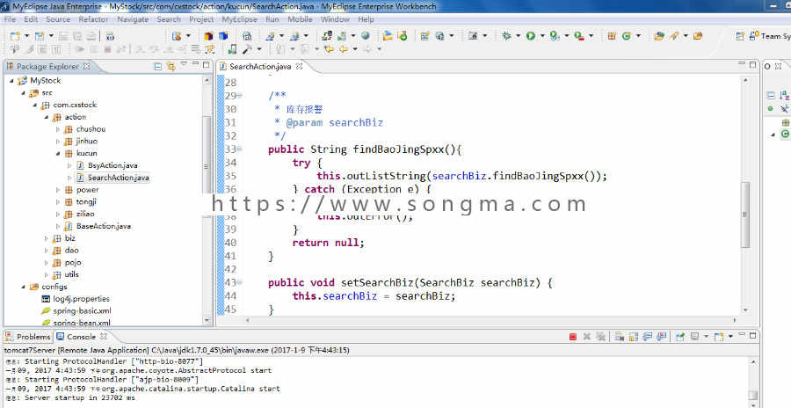Terminate server with red stop icon
Screen dimensions: 791x408
pyautogui.click(x=572, y=336)
